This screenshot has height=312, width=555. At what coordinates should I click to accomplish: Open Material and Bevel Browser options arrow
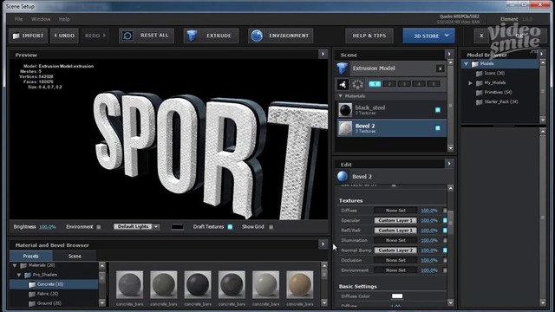click(323, 244)
